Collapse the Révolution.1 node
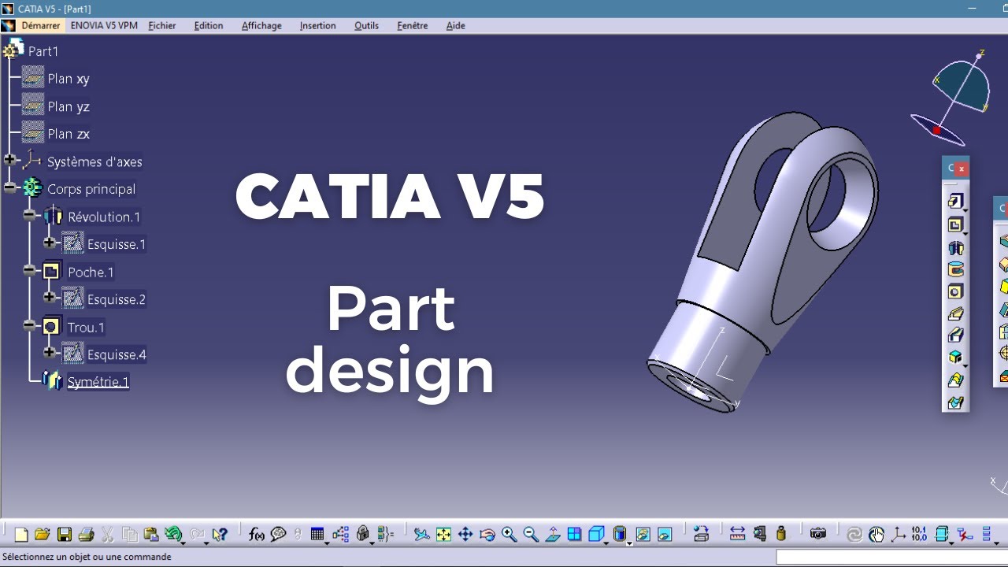The image size is (1008, 567). click(x=30, y=215)
